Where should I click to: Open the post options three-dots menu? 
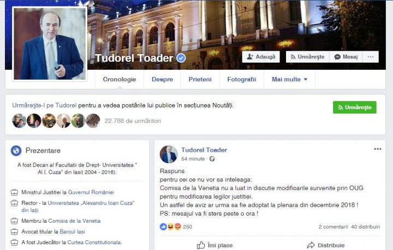[378, 149]
